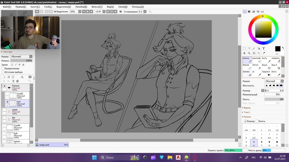Click the black foreground color swatch
Screen dimensions: 289x162
point(278,49)
